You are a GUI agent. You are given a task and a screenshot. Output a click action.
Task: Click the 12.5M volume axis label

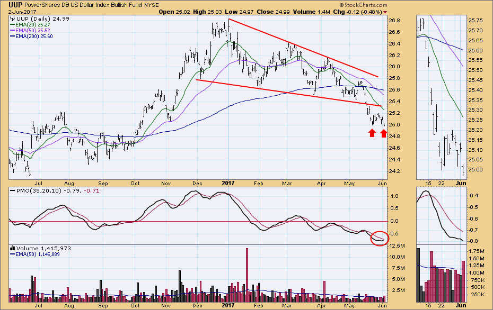(x=397, y=245)
